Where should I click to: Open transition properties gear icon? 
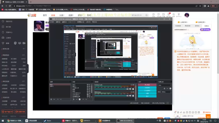tap(170, 88)
